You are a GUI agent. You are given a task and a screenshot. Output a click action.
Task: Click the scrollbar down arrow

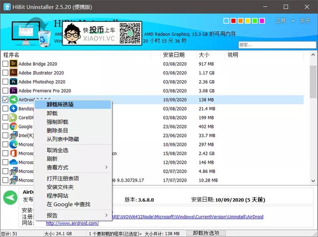[x=313, y=181]
